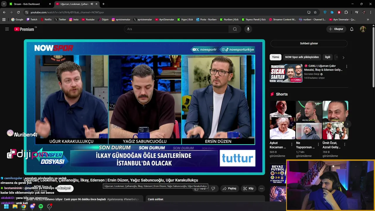The height and width of the screenshot is (211, 375).
Task: Open options for the Socrates Dergi live video
Action: 347,67
